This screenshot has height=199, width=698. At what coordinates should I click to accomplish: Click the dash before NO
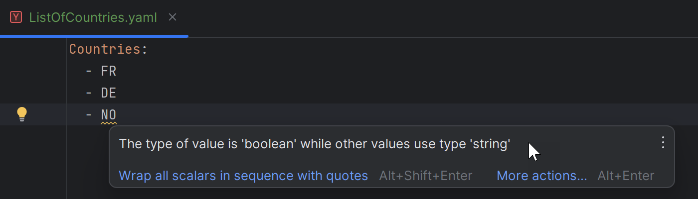pos(89,115)
